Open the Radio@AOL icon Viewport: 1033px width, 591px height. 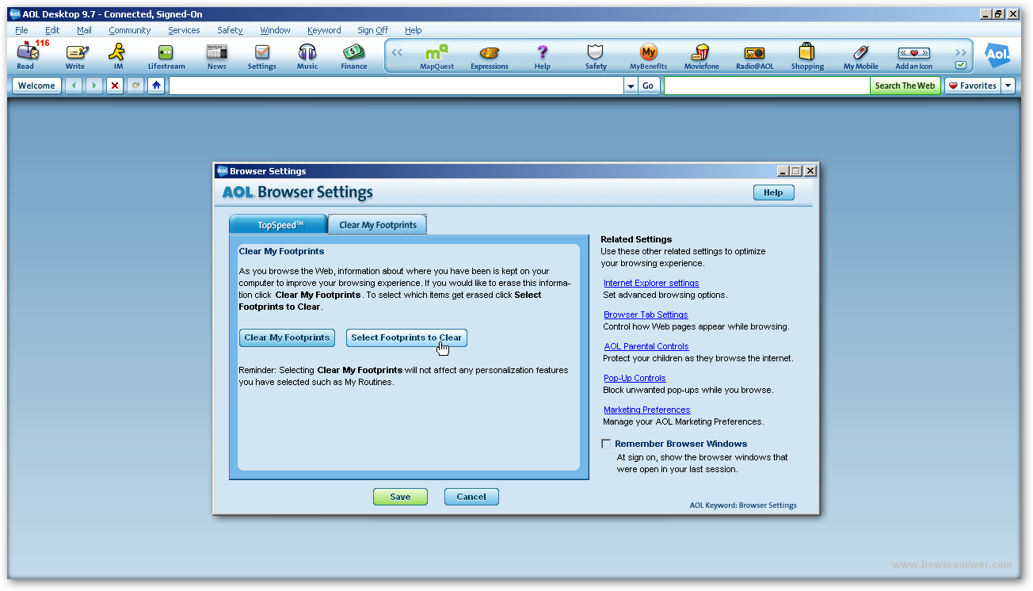coord(755,56)
